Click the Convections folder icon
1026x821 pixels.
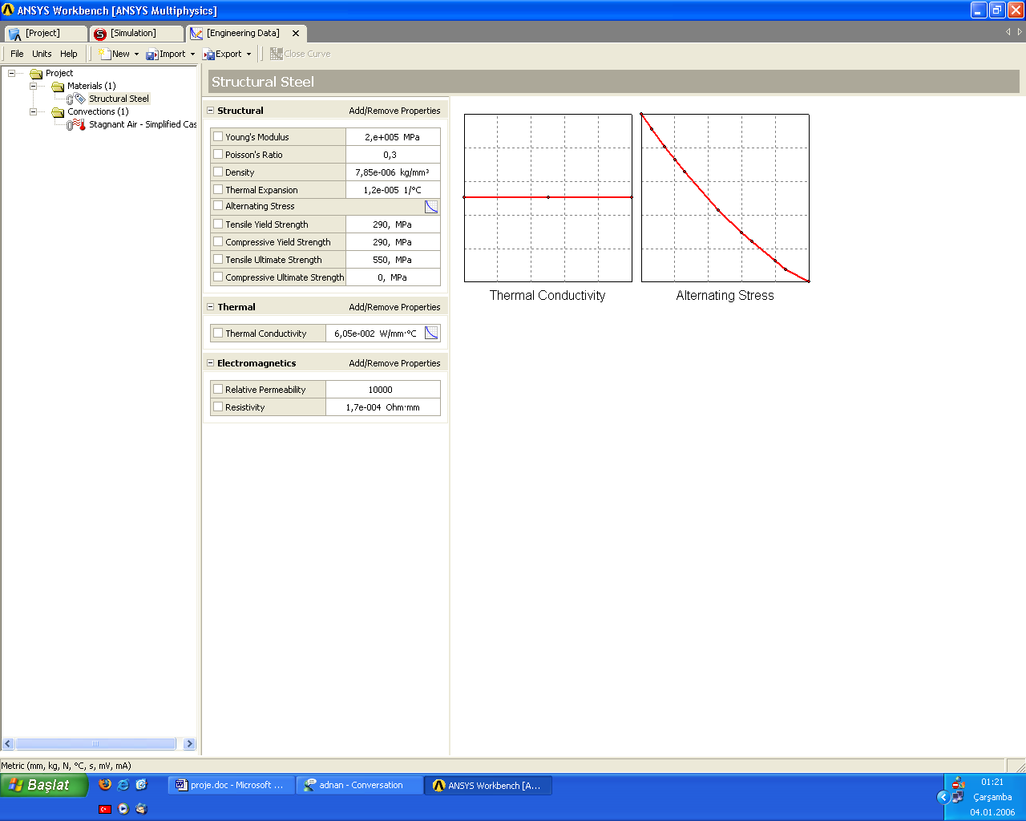click(58, 111)
